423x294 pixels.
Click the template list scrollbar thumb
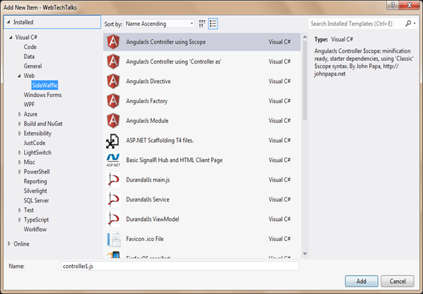[305, 80]
